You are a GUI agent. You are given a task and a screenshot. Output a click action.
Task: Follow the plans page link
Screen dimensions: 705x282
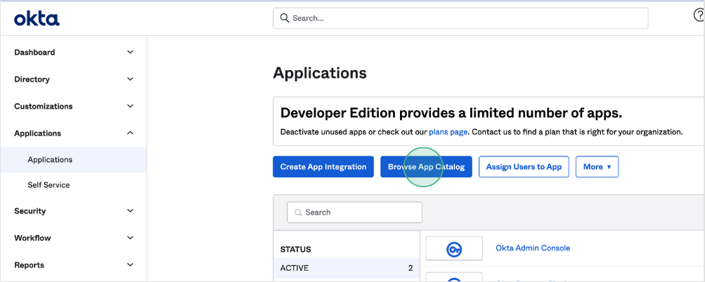[448, 132]
